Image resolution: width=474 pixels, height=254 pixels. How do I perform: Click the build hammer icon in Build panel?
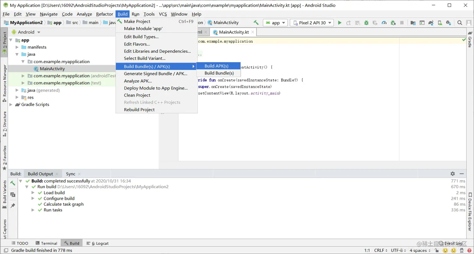(x=13, y=183)
